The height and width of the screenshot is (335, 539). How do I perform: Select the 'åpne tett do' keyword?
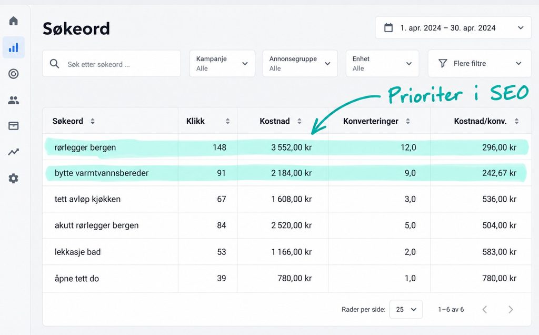pyautogui.click(x=77, y=278)
